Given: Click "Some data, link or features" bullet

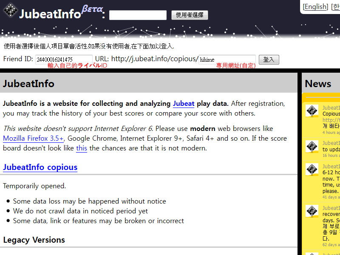Looking at the screenshot, I should pos(98,221).
